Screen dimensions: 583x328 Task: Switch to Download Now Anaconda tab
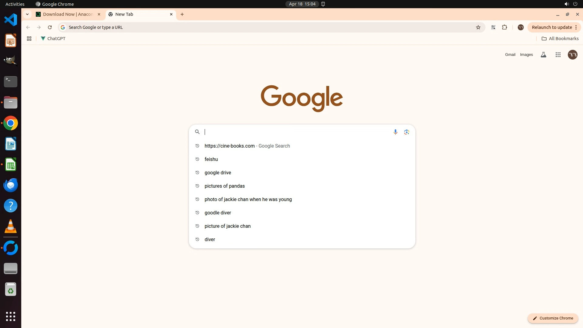tap(68, 14)
